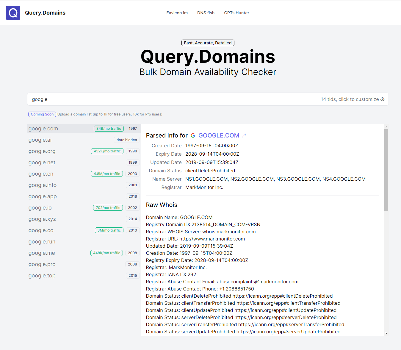Click '14 tlds, click to customize'

350,99
